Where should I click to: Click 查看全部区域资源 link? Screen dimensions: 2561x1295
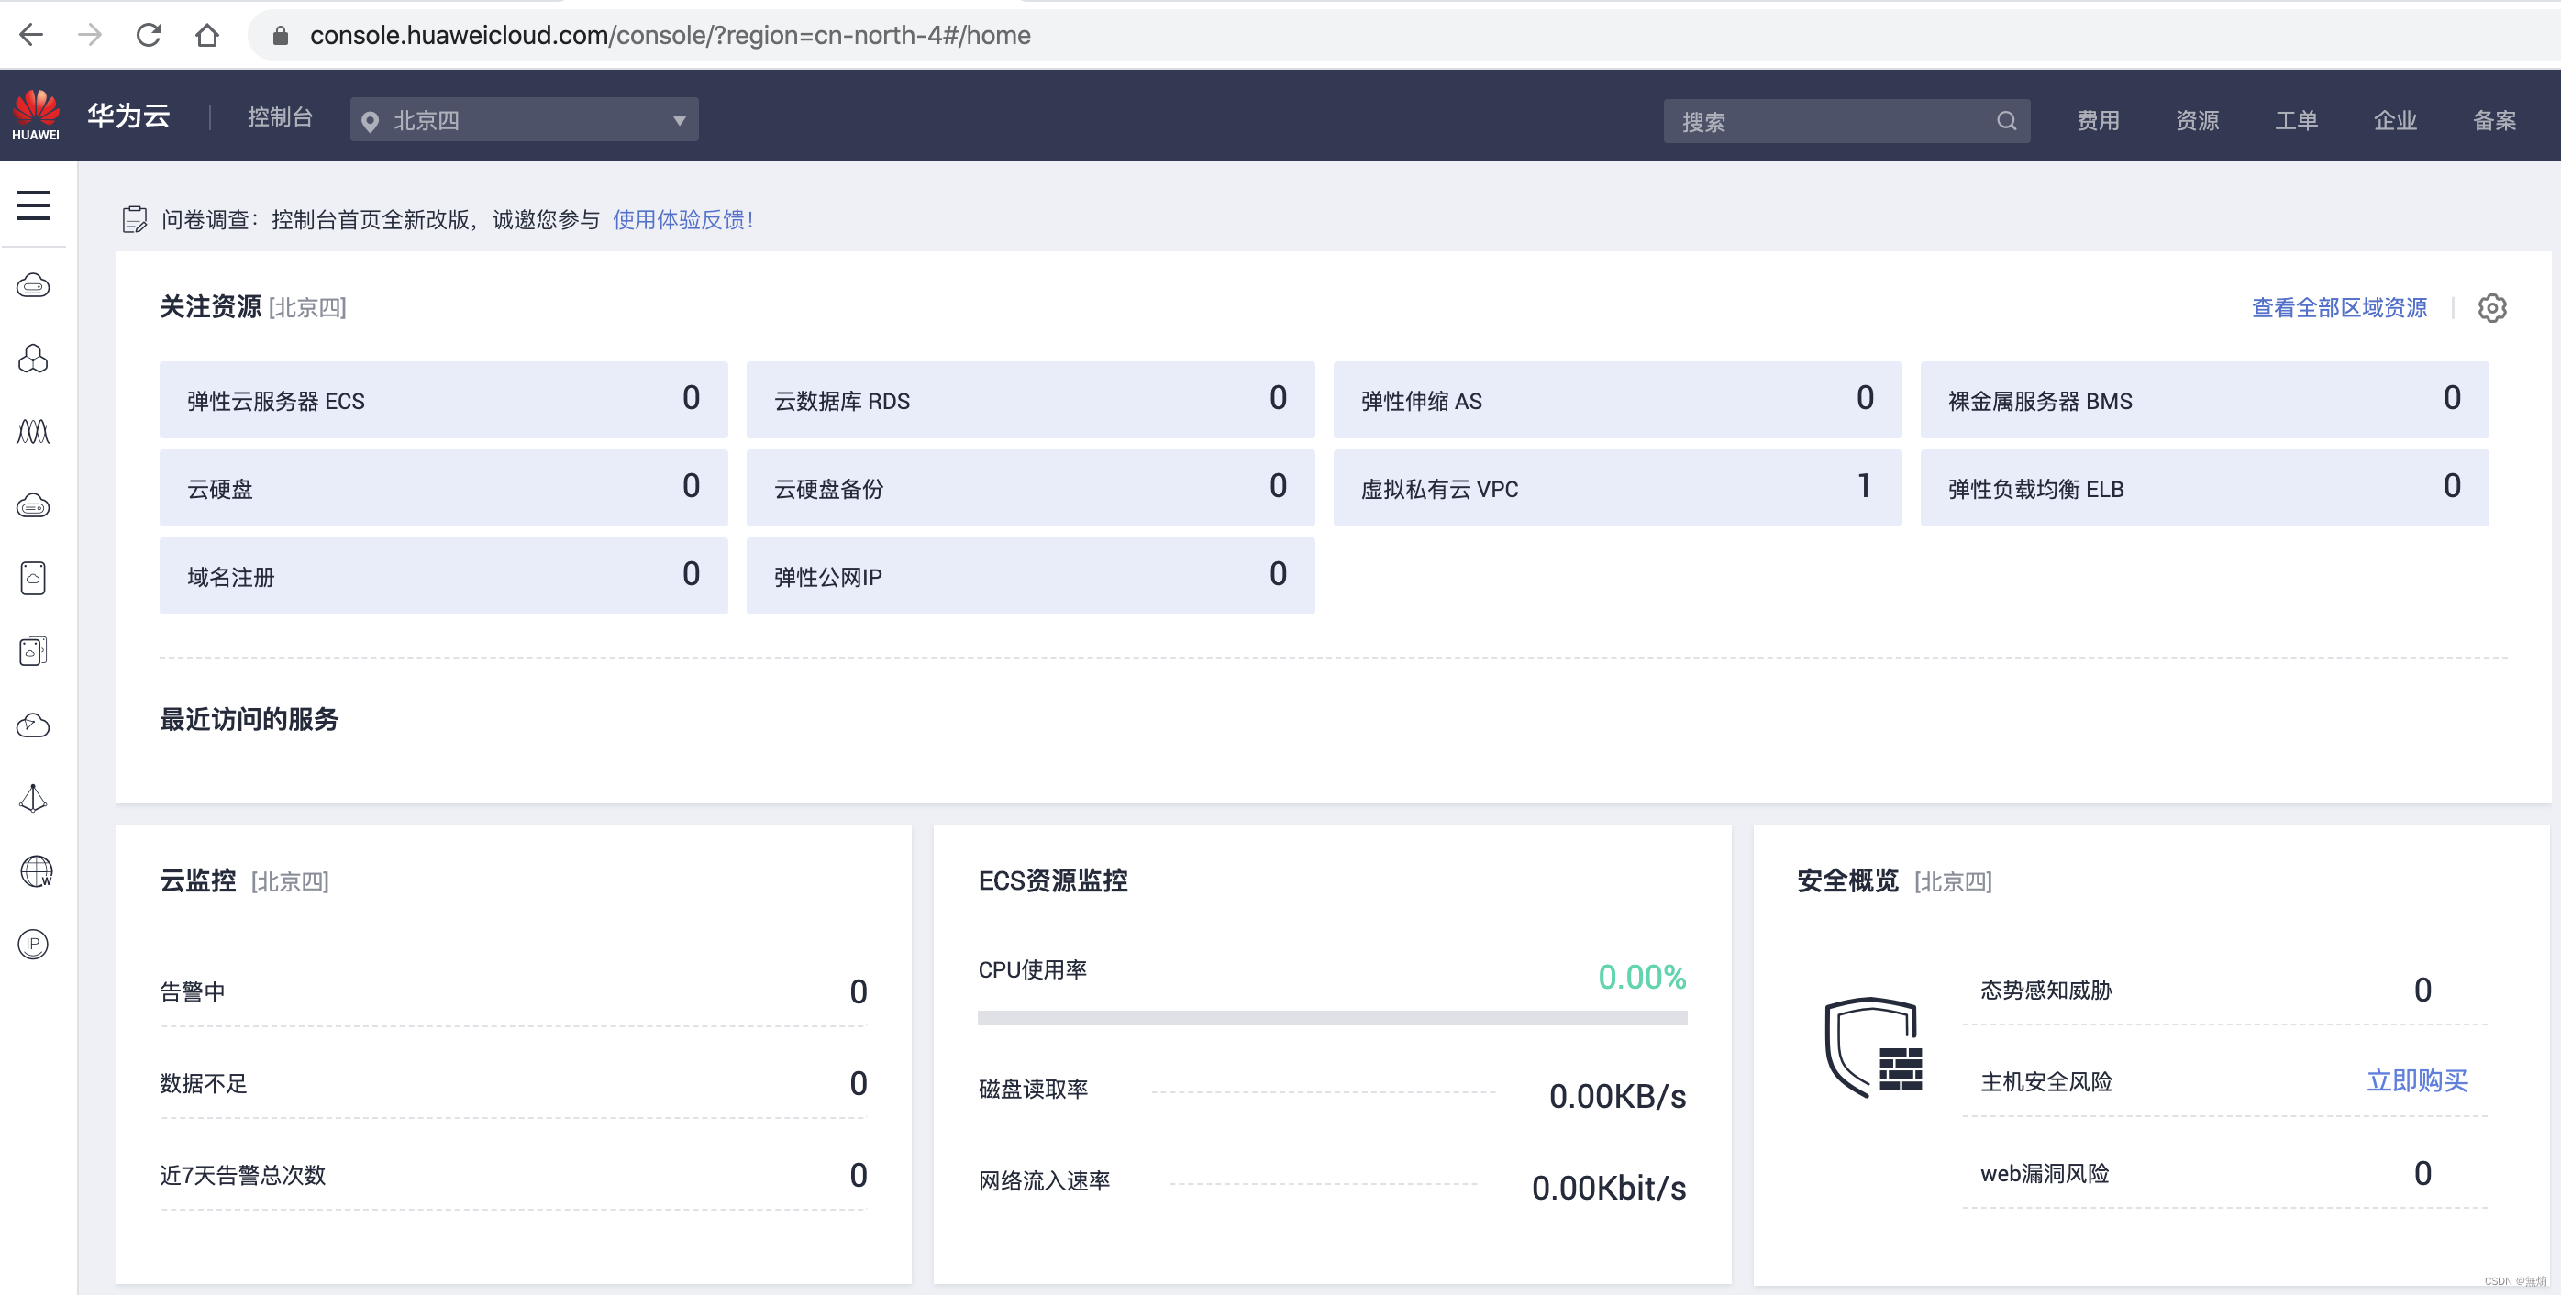click(2338, 308)
